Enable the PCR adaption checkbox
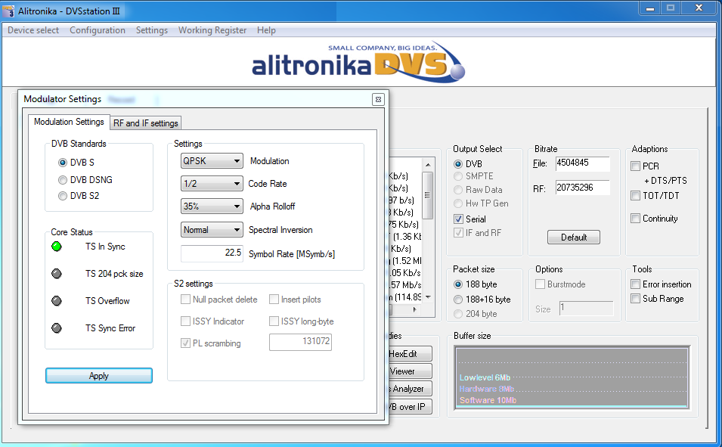This screenshot has width=722, height=447. [x=636, y=166]
